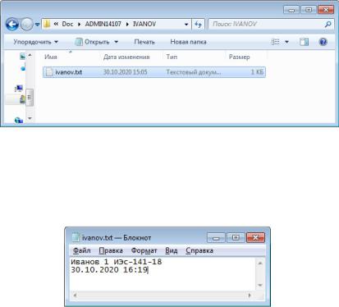Screen dimensions: 339x307
Task: Click Блокнот horizontal scroll left arrow
Action: pos(75,296)
